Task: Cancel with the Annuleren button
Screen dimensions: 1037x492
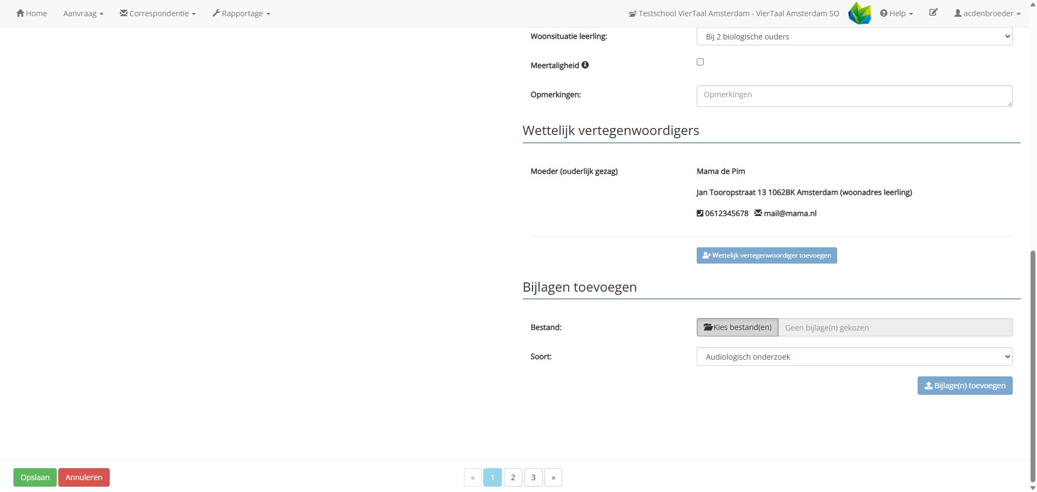Action: (84, 477)
